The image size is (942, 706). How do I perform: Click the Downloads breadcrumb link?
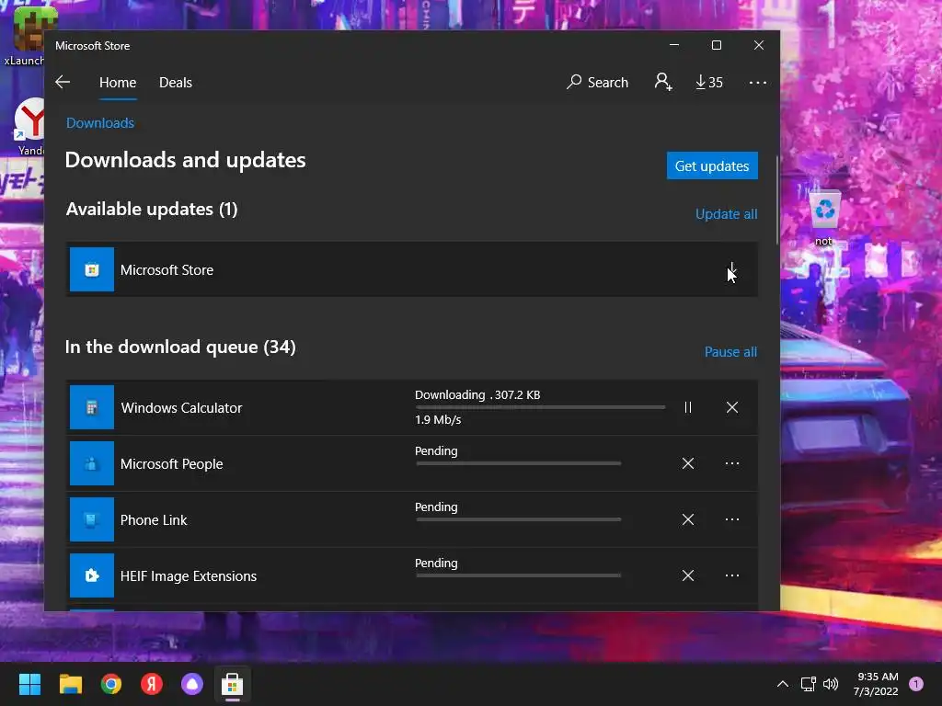click(x=100, y=123)
